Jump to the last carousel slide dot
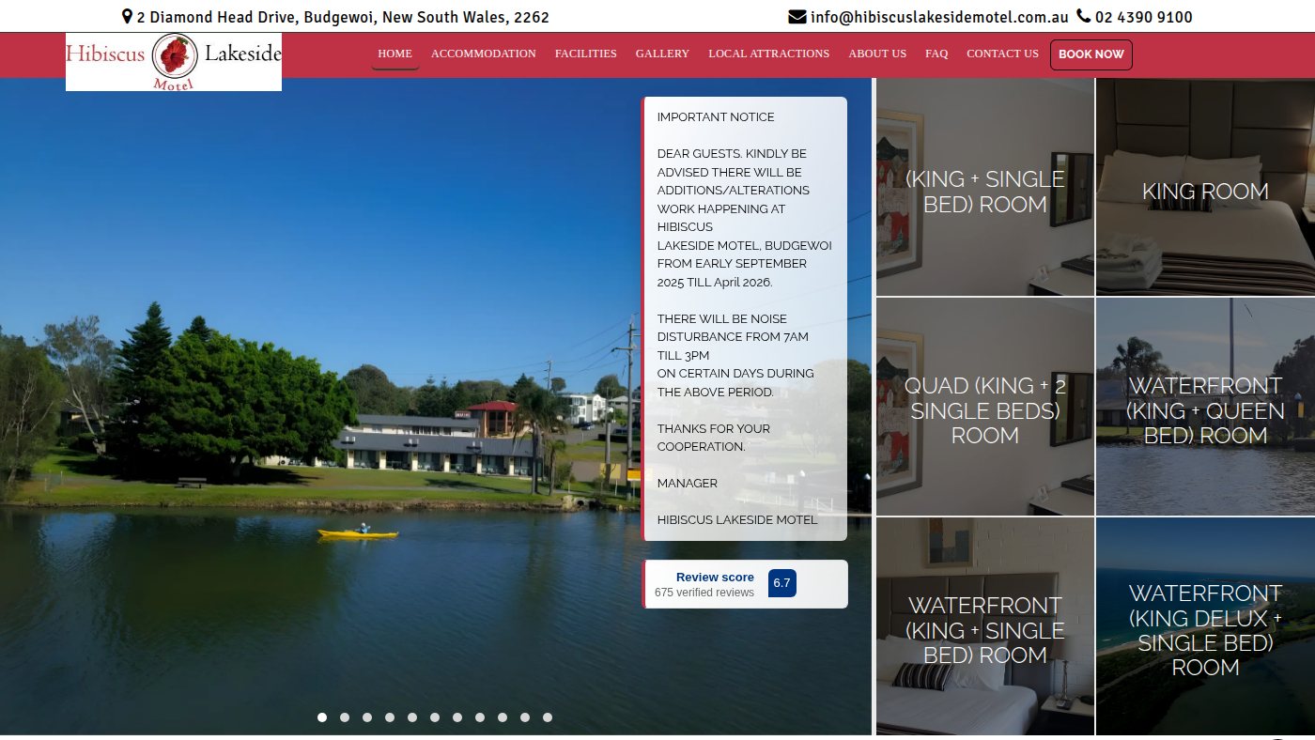Screen dimensions: 1315x740 pyautogui.click(x=548, y=717)
